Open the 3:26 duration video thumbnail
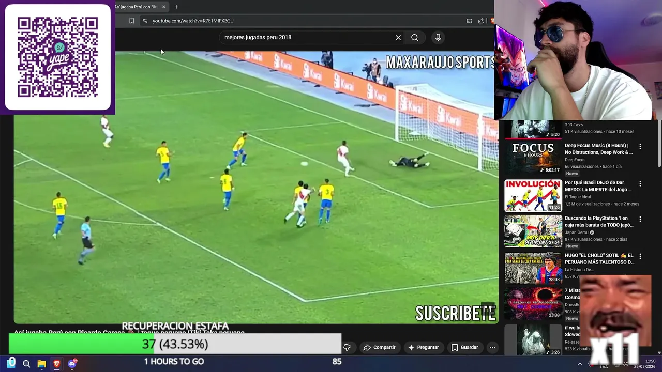This screenshot has height=372, width=662. click(x=533, y=340)
